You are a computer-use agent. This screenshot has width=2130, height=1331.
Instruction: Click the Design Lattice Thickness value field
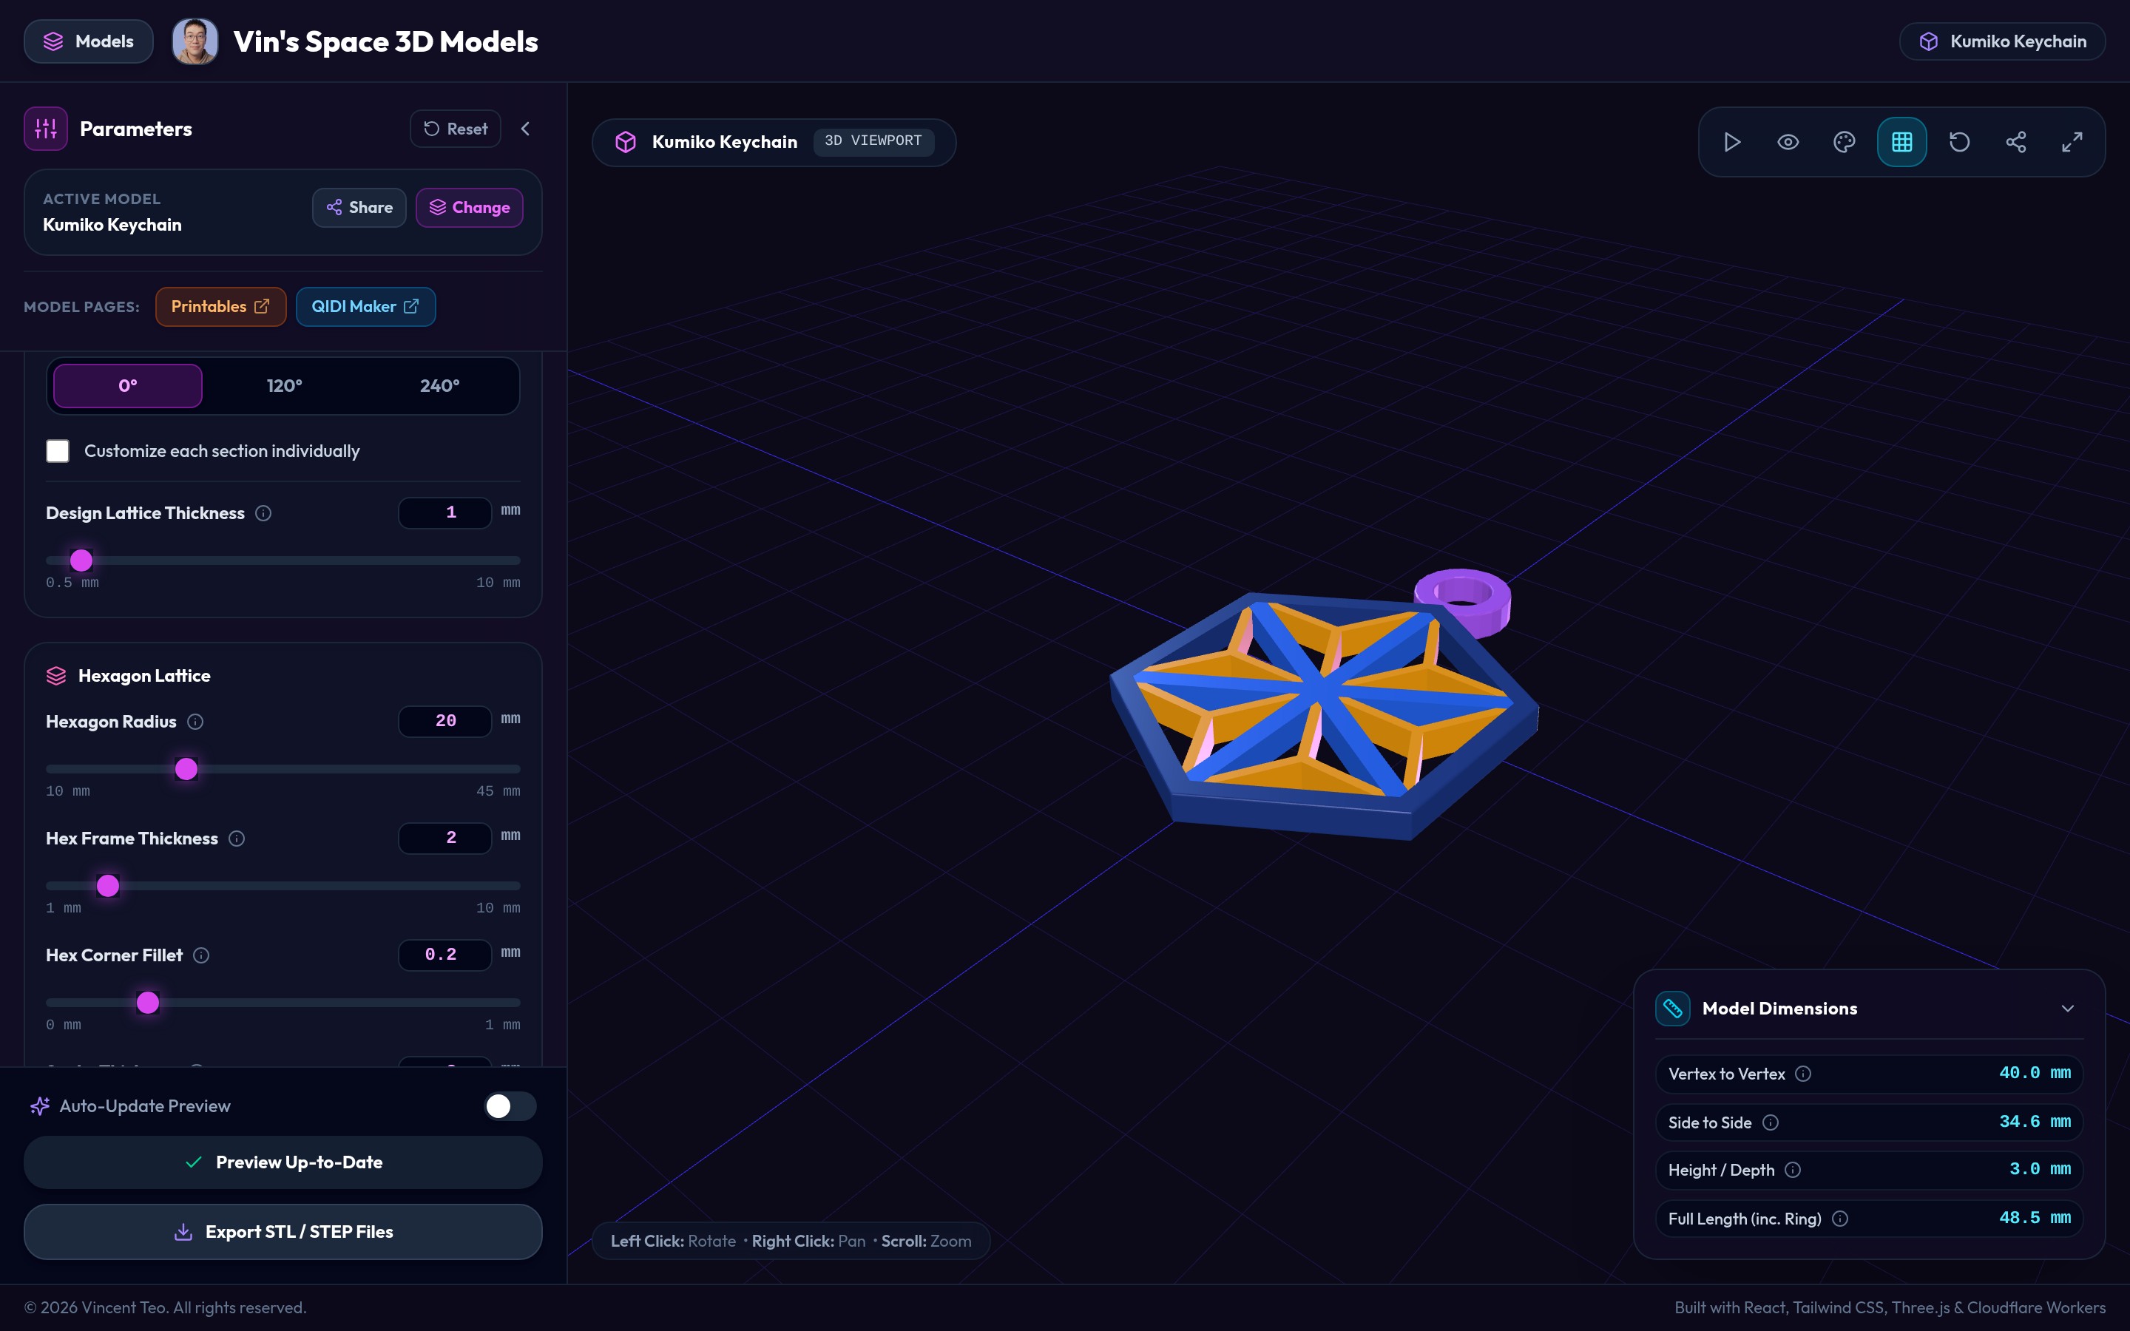click(445, 512)
